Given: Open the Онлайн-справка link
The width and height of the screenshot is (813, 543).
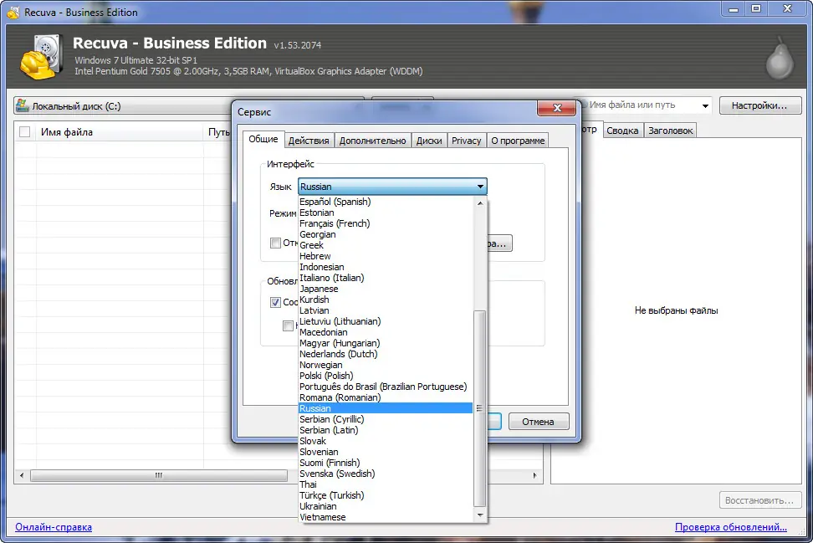Looking at the screenshot, I should [54, 527].
